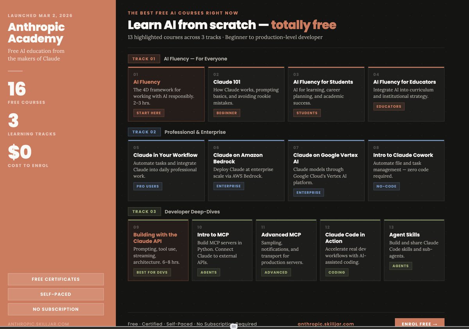
Task: Click the '4D framework' description on AI Fluency
Action: point(164,96)
